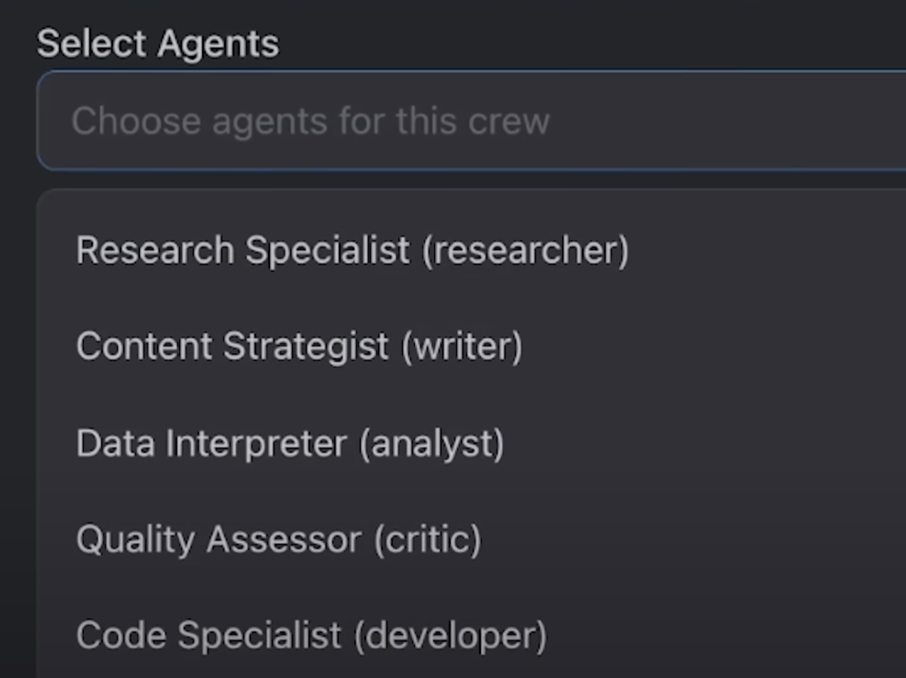Click the first agent in the list
906x678 pixels.
coord(352,250)
